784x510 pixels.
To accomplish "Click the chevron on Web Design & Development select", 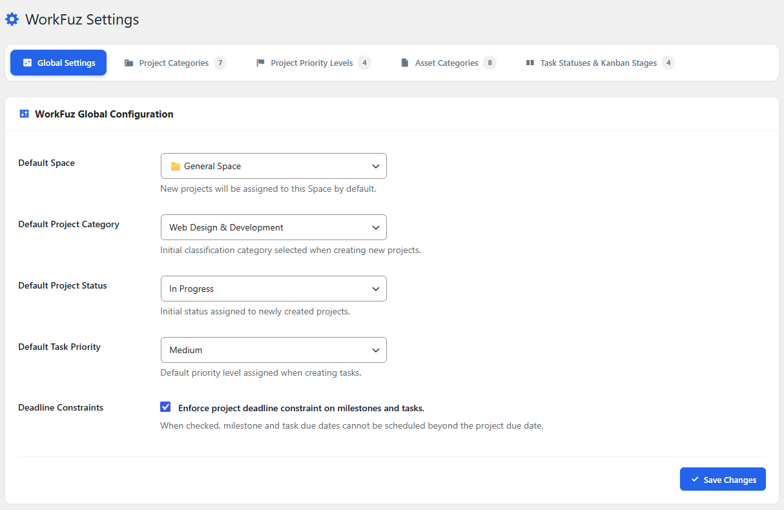I will point(376,228).
